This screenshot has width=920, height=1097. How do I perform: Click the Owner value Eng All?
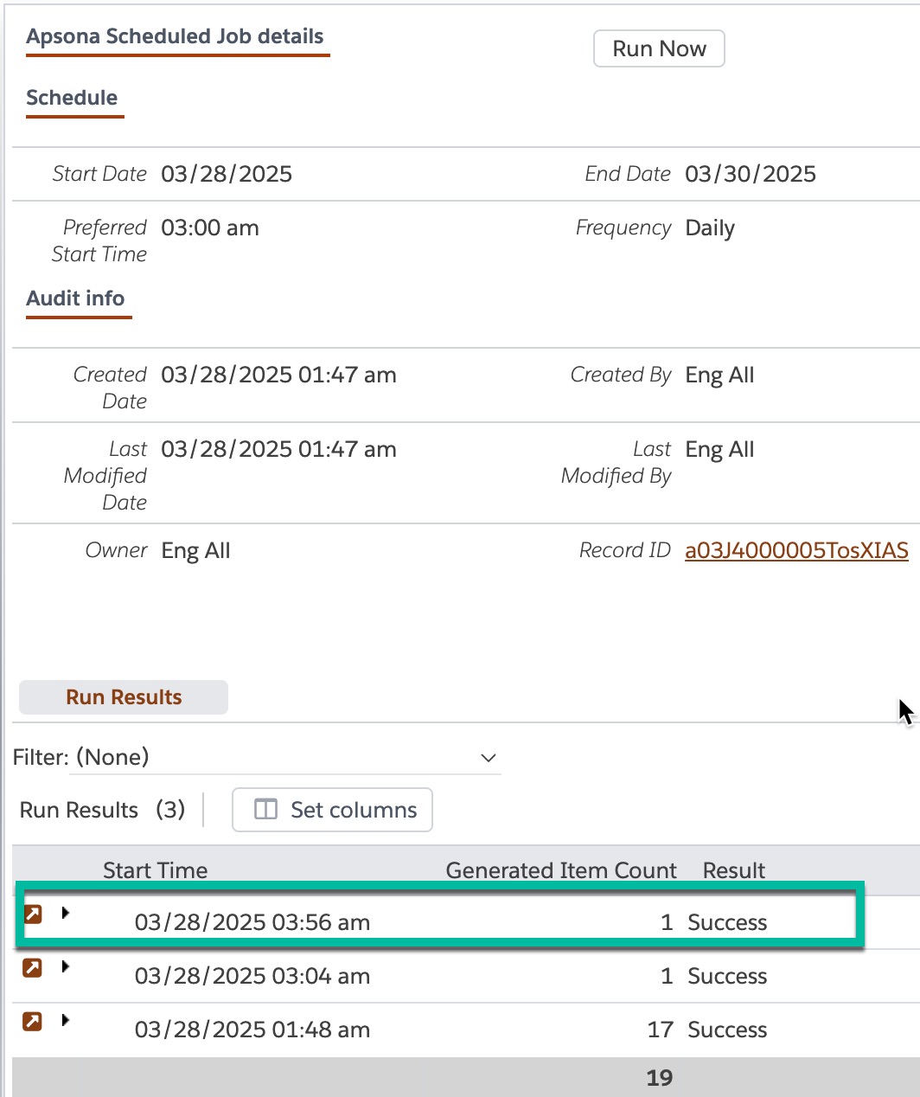[x=195, y=551]
